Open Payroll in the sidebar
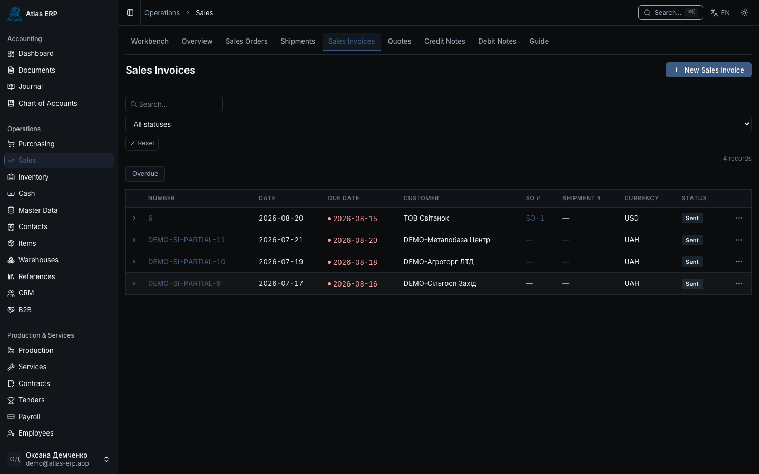Viewport: 759px width, 474px height. coord(59,417)
